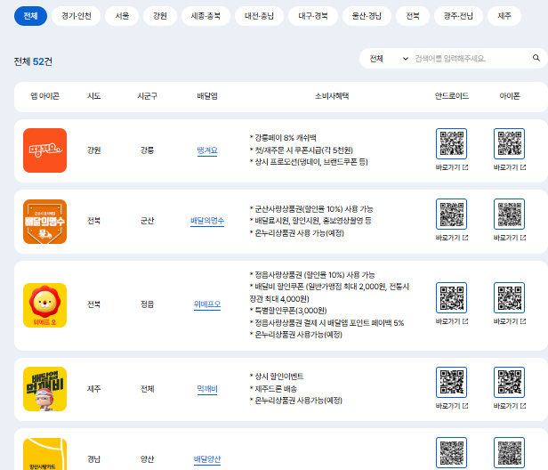
Task: Follow the 땡겨요 app link
Action: click(207, 150)
